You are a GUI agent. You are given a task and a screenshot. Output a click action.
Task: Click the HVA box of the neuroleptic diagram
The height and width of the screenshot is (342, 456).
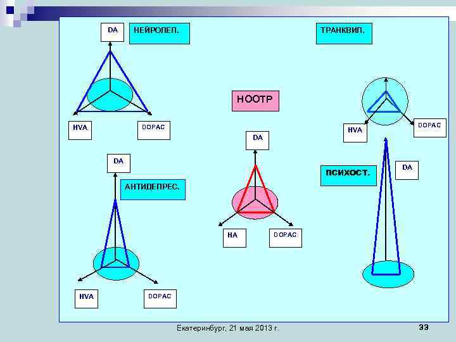80,130
